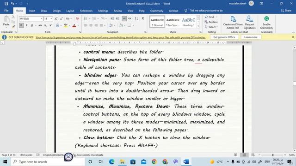Dismiss the genuine Office warning bar
Image resolution: width=296 pixels, height=166 pixels.
click(x=293, y=37)
